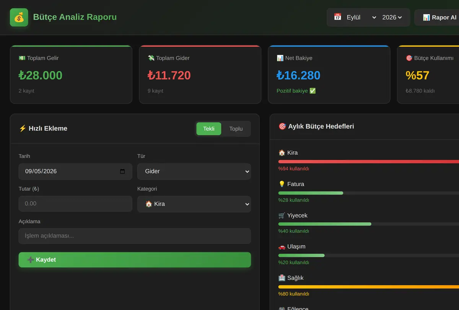Switch to Tekli entry mode
This screenshot has width=459, height=310.
click(x=209, y=129)
